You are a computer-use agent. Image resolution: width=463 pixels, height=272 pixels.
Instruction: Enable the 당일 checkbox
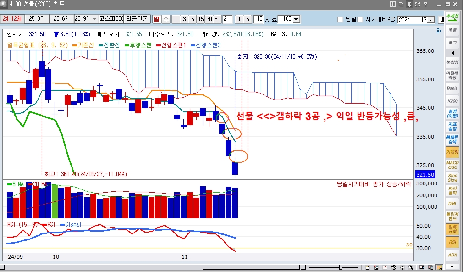[340, 19]
